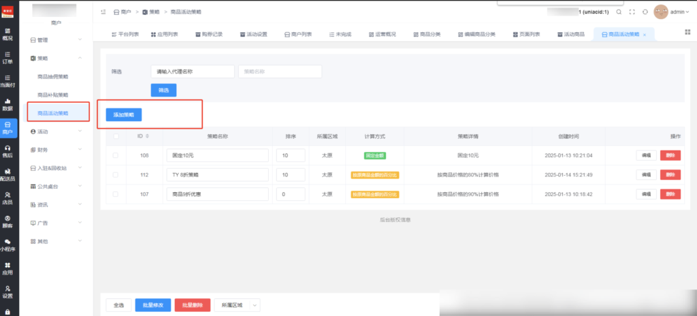The image size is (697, 316).
Task: Check the box for row ID 108
Action: coord(116,155)
